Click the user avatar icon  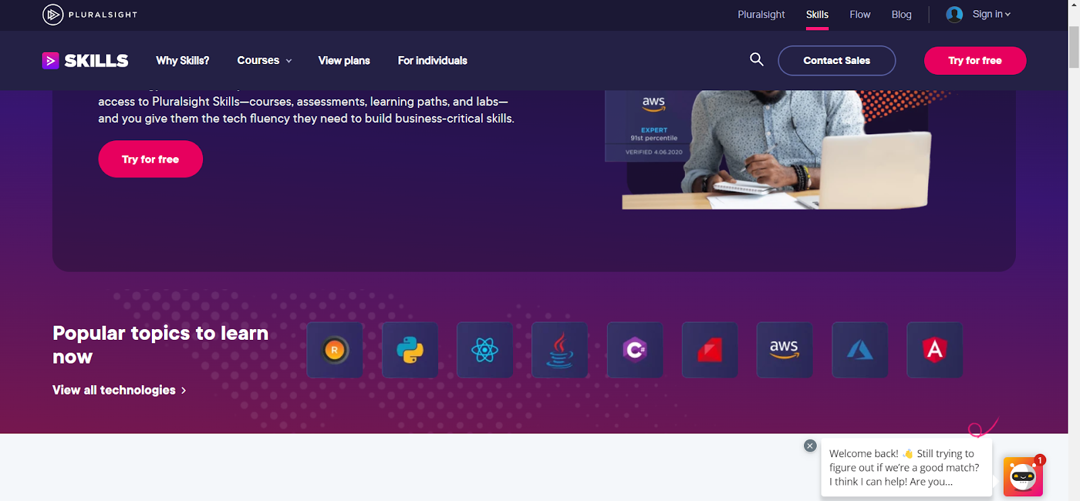[954, 14]
